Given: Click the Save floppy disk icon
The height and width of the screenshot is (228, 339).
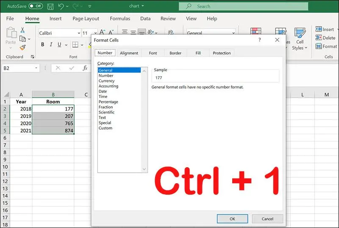Looking at the screenshot, I should click(x=50, y=6).
